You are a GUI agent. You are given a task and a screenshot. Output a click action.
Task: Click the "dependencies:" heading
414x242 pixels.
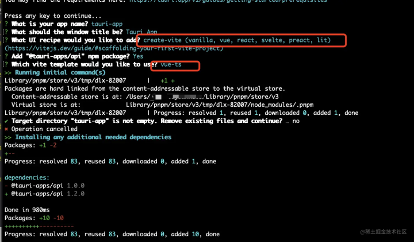26,178
